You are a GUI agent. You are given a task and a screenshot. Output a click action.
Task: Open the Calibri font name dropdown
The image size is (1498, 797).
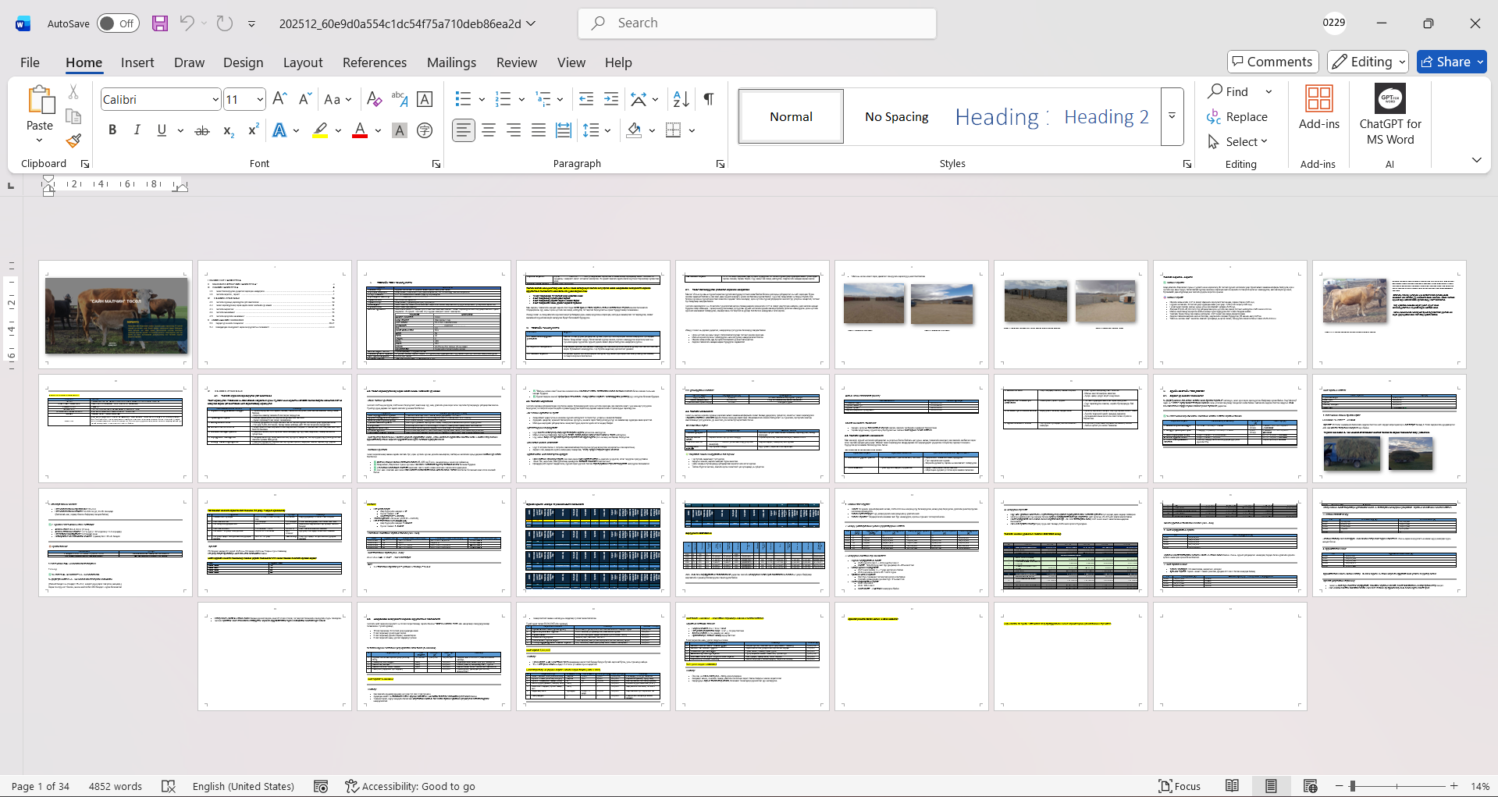(x=215, y=100)
